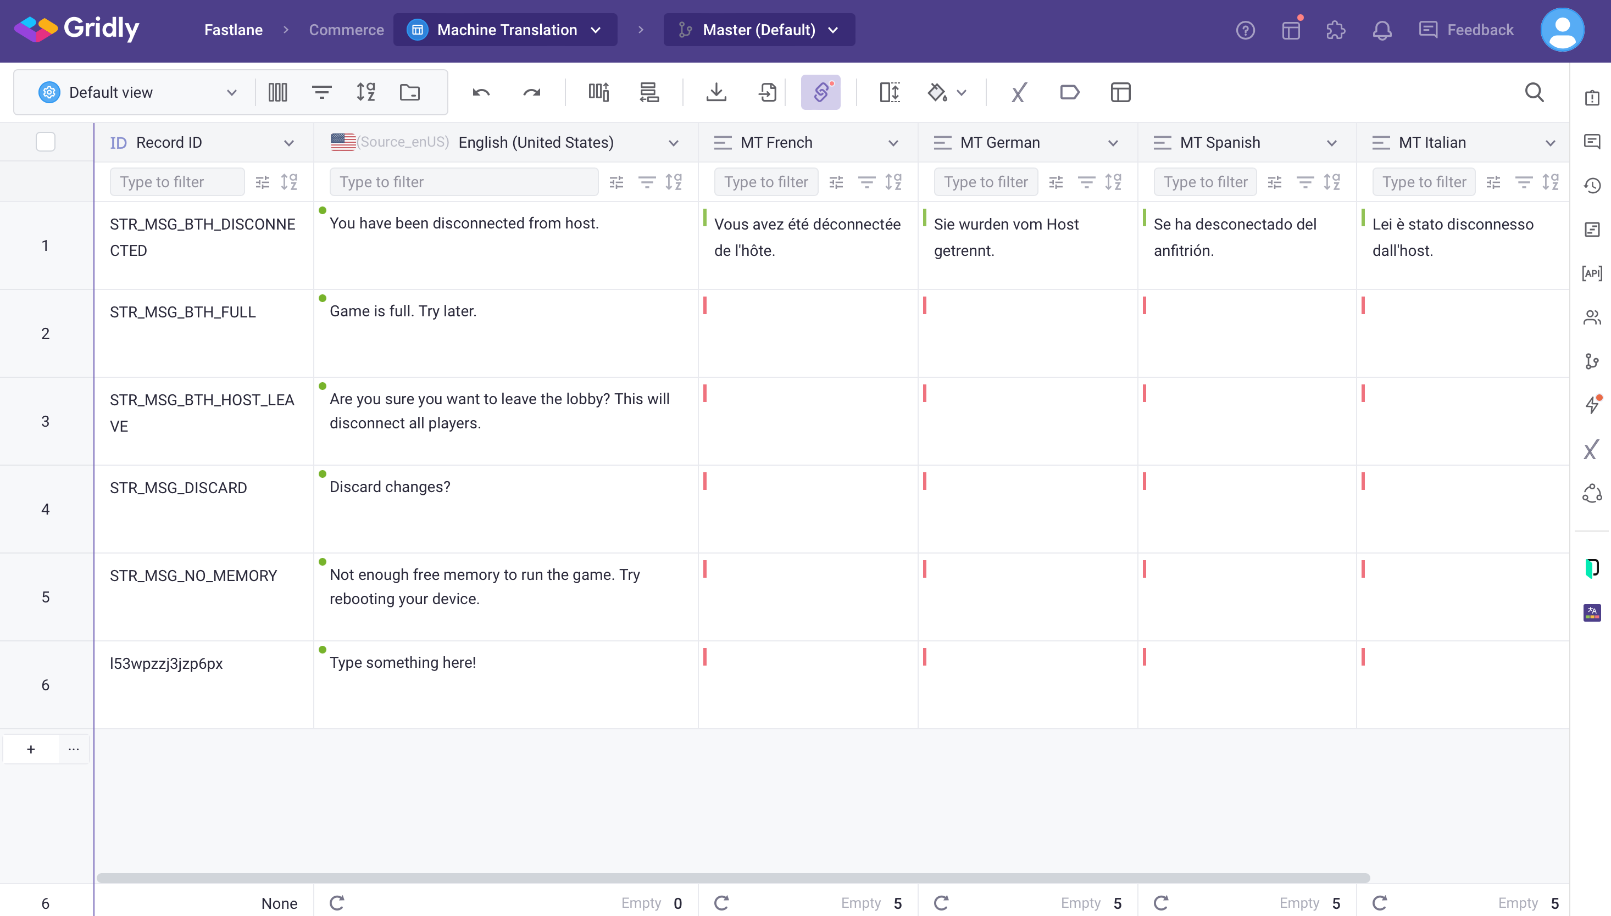Toggle the select-all rows checkbox
The width and height of the screenshot is (1611, 916).
click(x=45, y=142)
